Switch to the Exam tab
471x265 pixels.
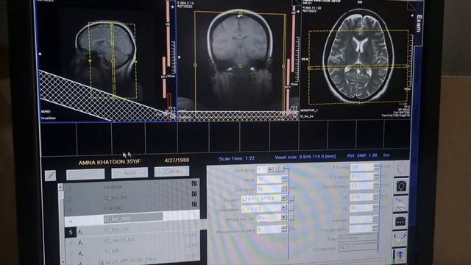(x=419, y=24)
